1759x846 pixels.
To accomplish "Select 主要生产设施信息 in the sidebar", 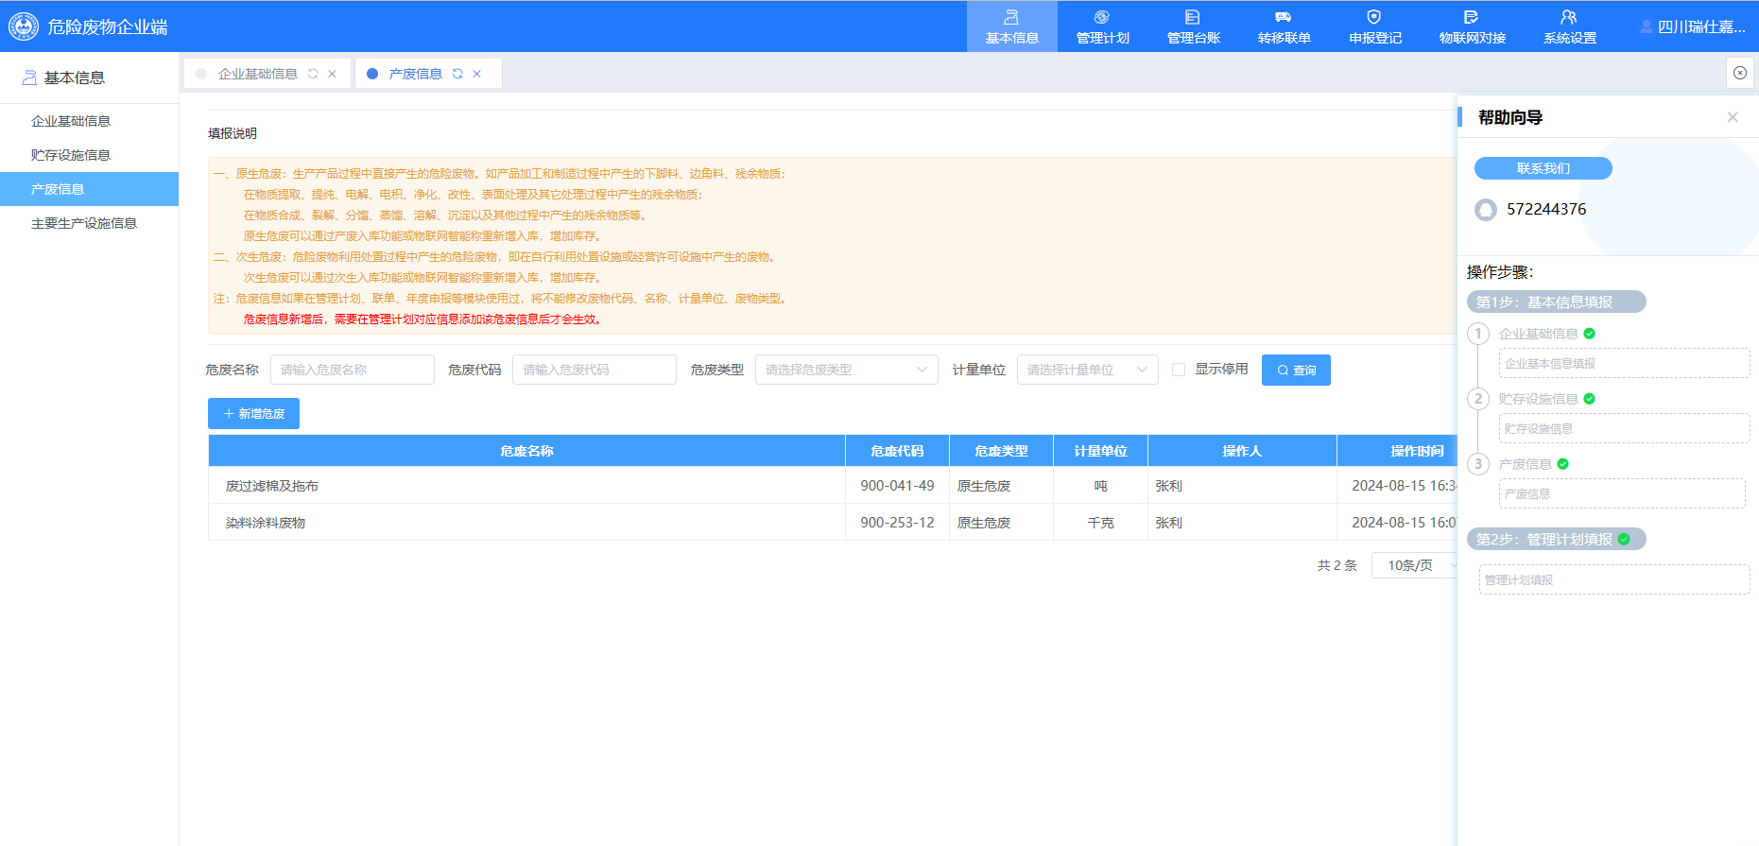I will coord(84,223).
